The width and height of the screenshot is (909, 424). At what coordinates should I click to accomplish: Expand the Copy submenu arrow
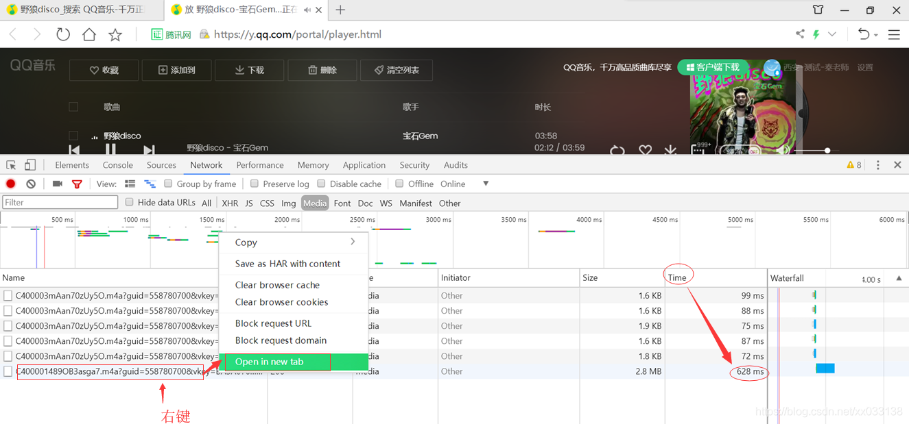point(353,242)
